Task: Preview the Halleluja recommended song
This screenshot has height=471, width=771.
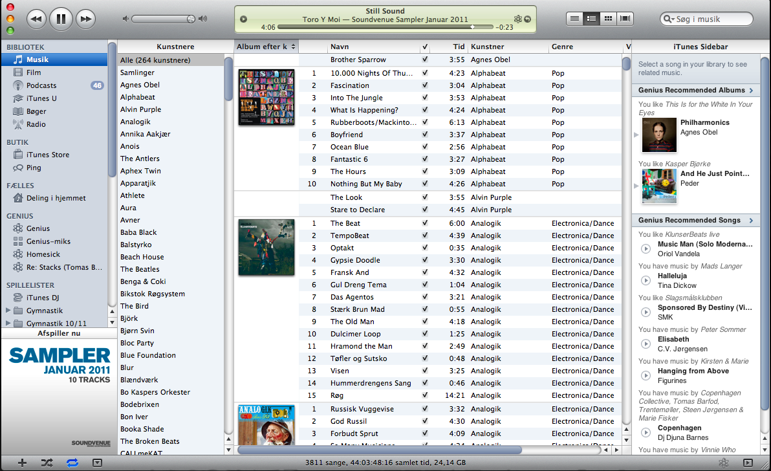Action: (x=646, y=281)
